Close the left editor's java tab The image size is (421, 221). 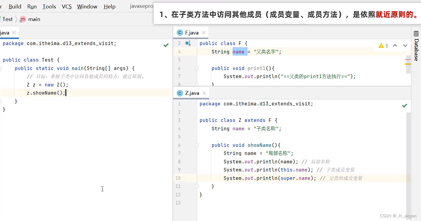(14, 33)
